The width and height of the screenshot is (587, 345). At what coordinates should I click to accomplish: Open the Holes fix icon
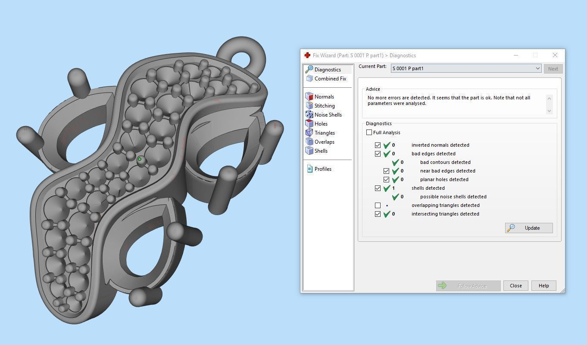click(x=309, y=123)
